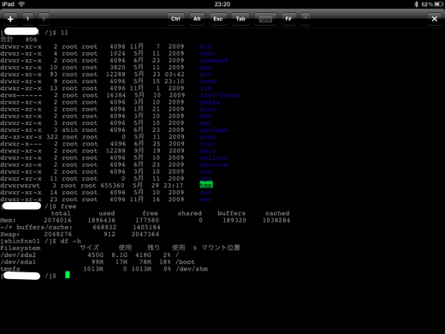
Task: Click the Mem total value 2074016
Action: [57, 220]
